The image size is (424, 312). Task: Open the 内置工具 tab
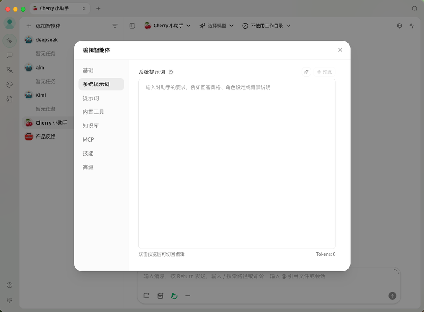[101, 112]
